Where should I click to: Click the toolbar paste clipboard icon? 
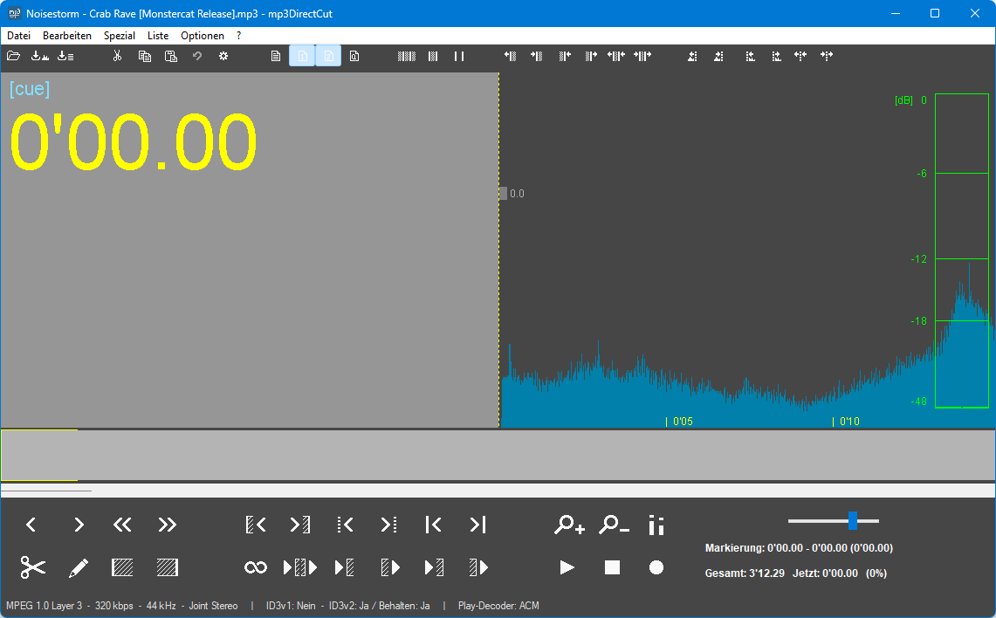click(171, 56)
